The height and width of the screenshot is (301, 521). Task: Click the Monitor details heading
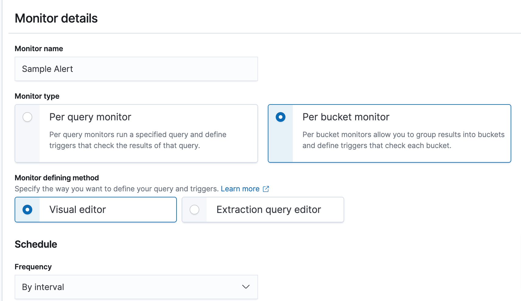[56, 18]
